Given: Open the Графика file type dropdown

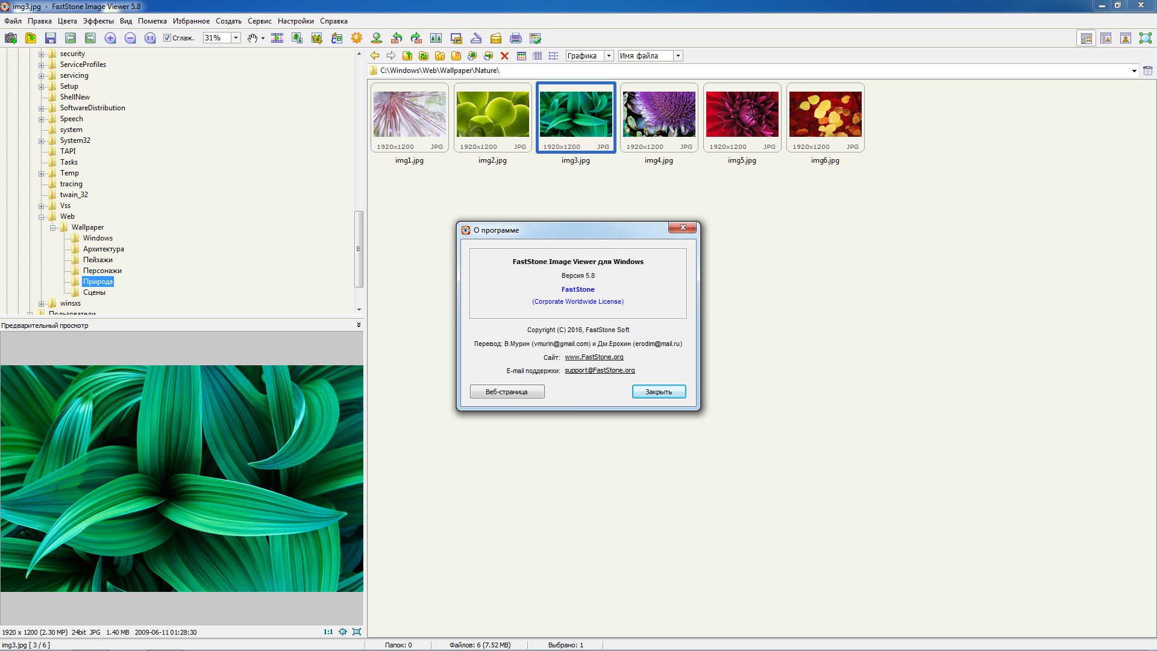Looking at the screenshot, I should pyautogui.click(x=609, y=55).
